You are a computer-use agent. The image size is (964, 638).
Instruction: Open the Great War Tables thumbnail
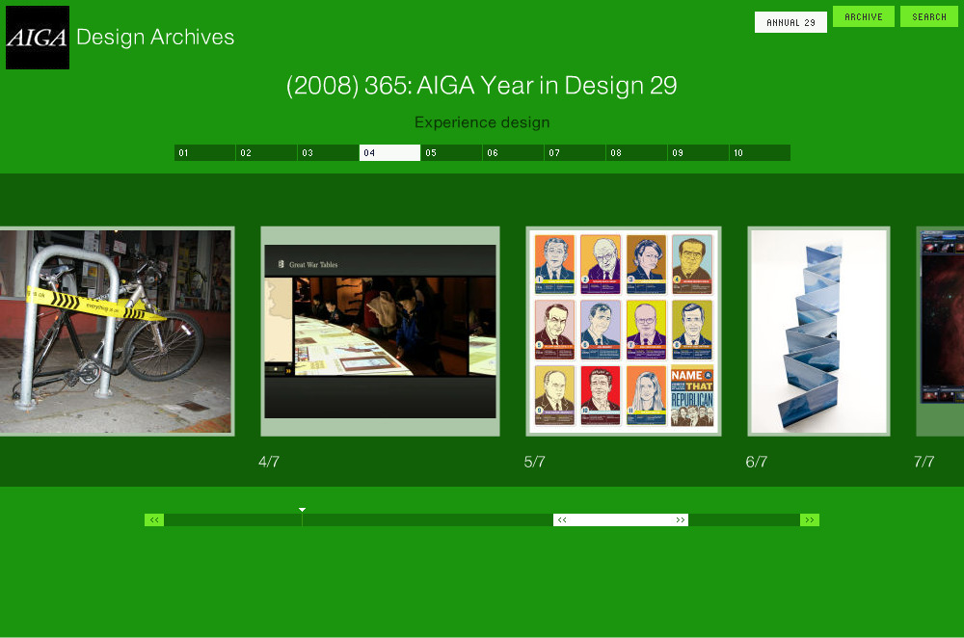click(x=380, y=332)
